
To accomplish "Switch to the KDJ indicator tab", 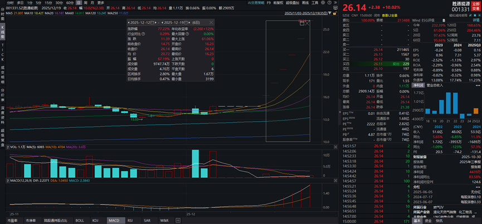I will [95, 221].
